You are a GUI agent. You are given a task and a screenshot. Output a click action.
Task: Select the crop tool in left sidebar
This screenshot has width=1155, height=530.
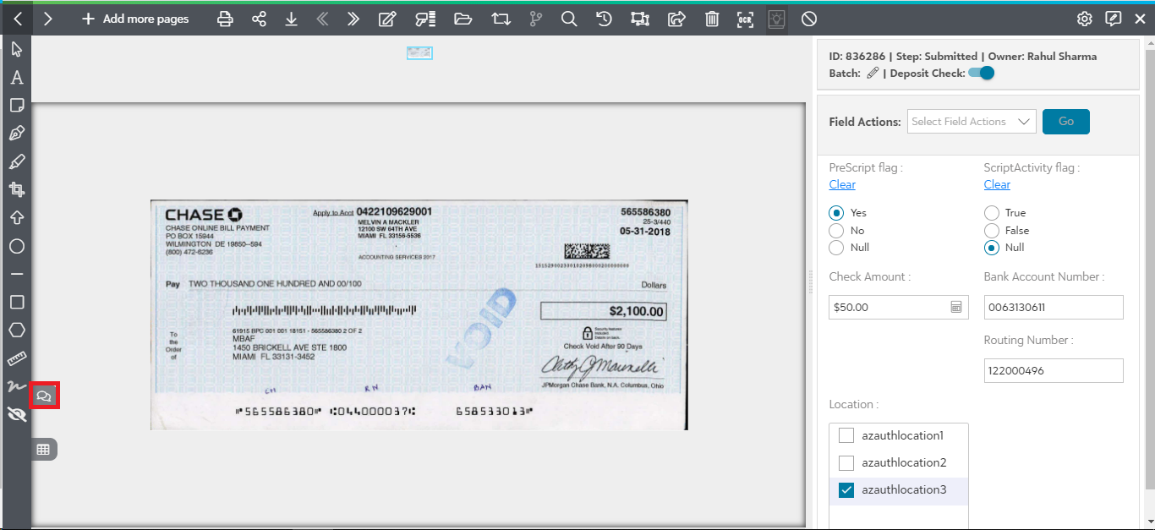click(16, 189)
